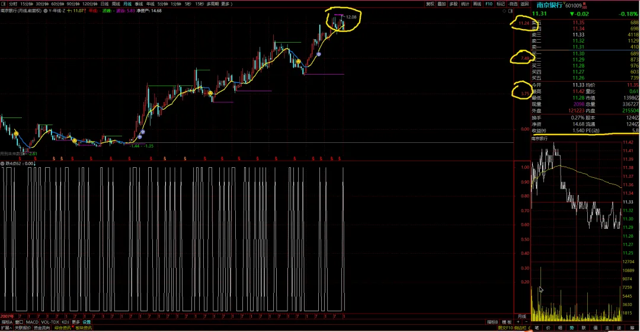Expand the 更多 periods menu

(x=225, y=4)
